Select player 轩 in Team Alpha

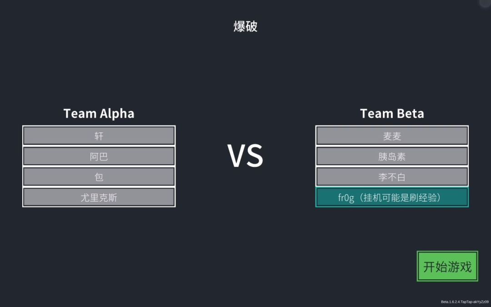point(99,136)
